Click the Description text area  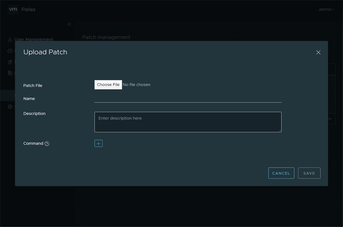[x=188, y=122]
